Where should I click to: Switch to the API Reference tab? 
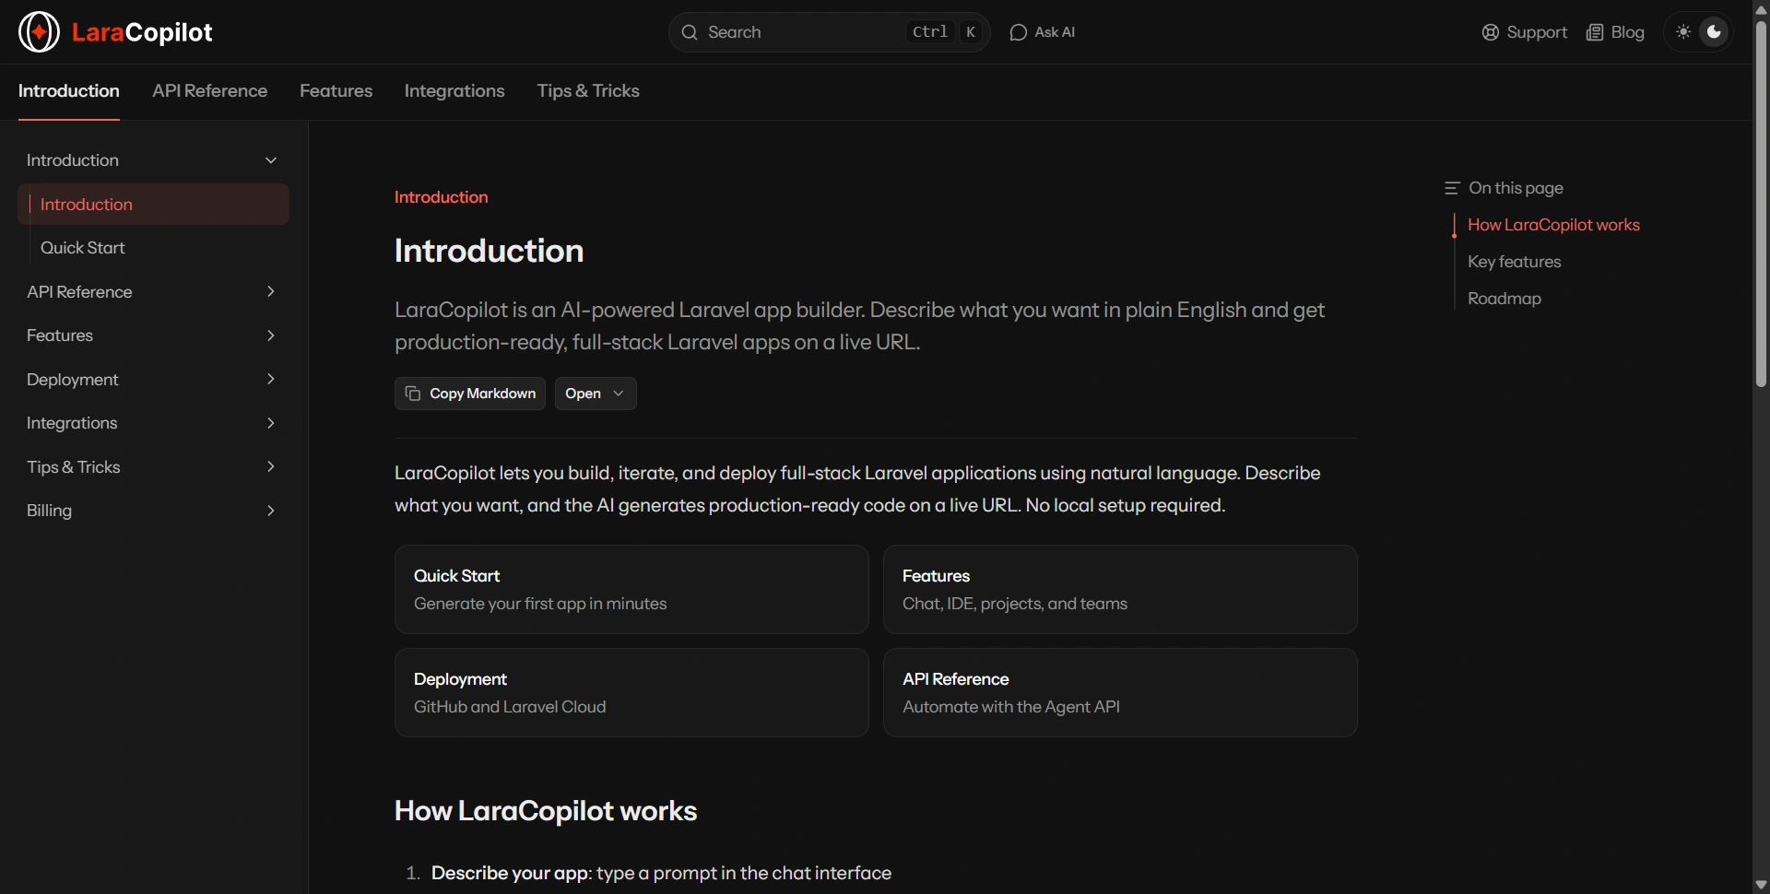tap(210, 91)
